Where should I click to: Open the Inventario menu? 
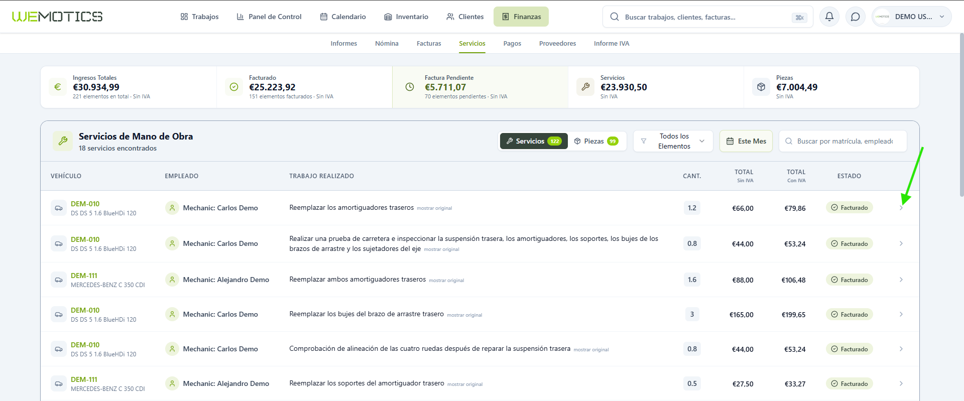[x=406, y=17]
